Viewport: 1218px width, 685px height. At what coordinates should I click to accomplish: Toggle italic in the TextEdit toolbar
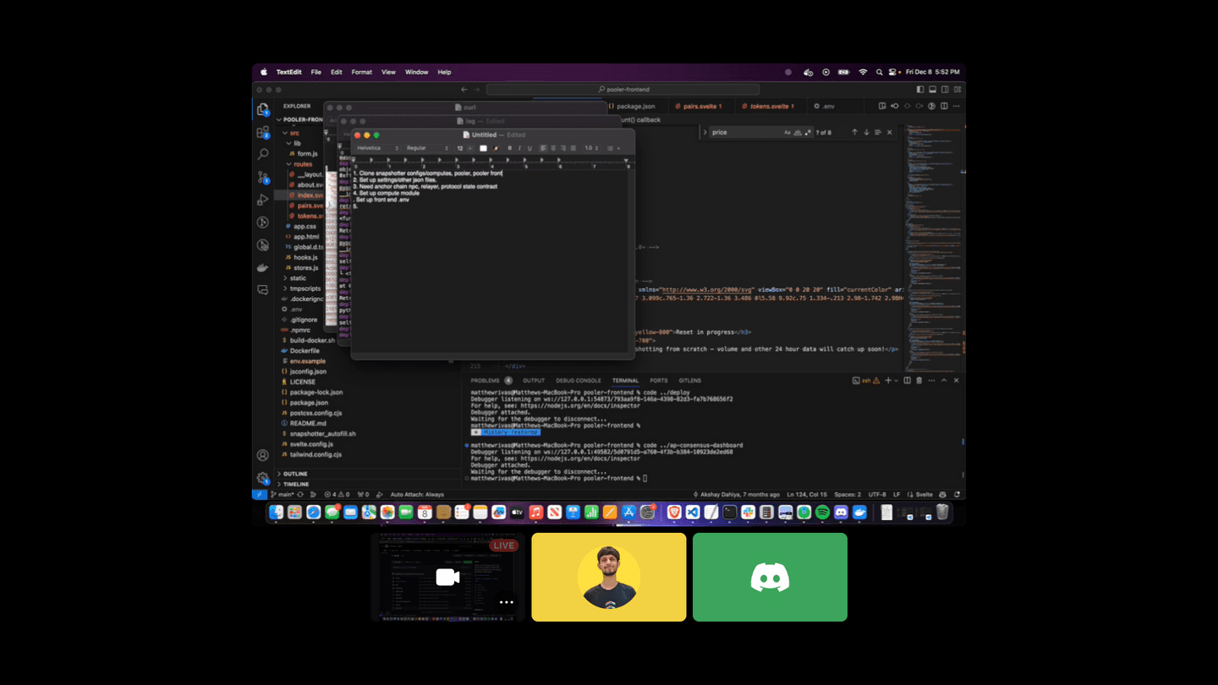point(519,148)
